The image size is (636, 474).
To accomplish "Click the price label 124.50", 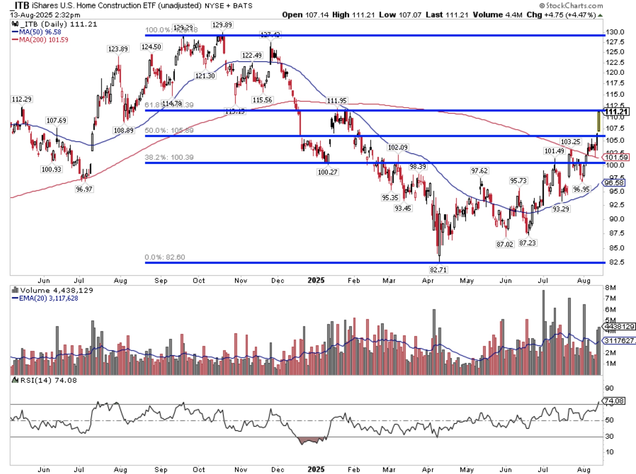I will pos(151,47).
